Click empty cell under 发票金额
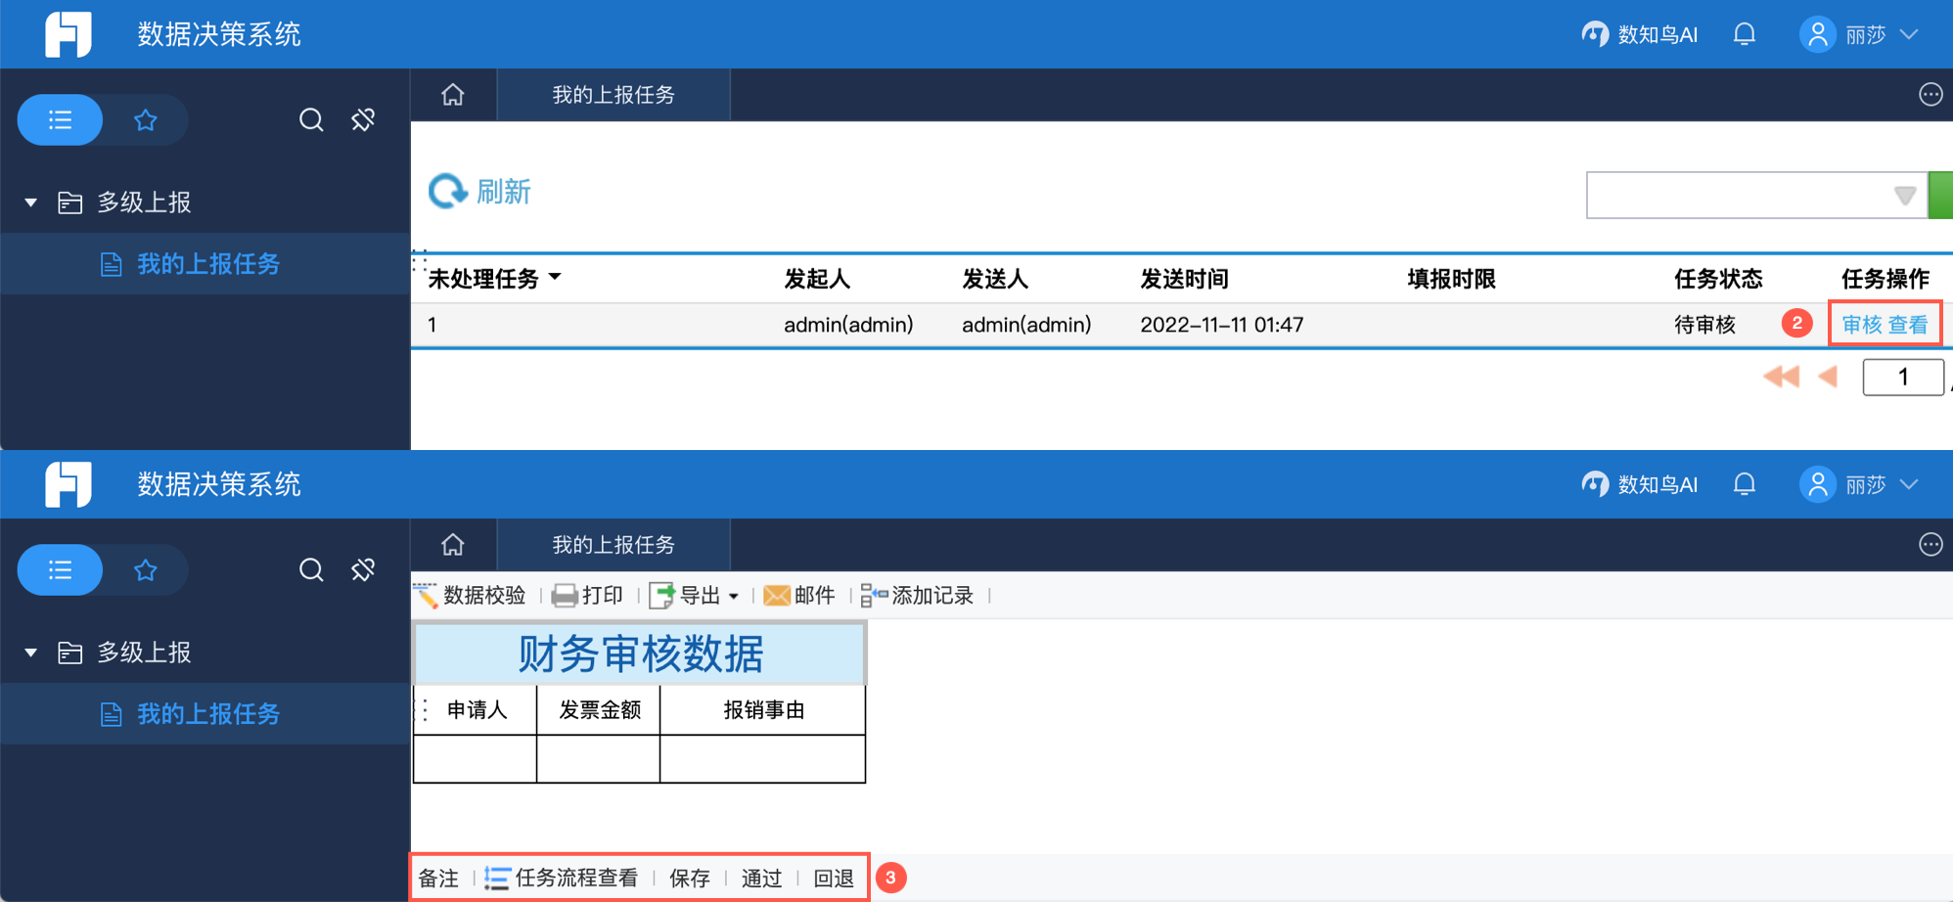The image size is (1953, 902). [599, 759]
